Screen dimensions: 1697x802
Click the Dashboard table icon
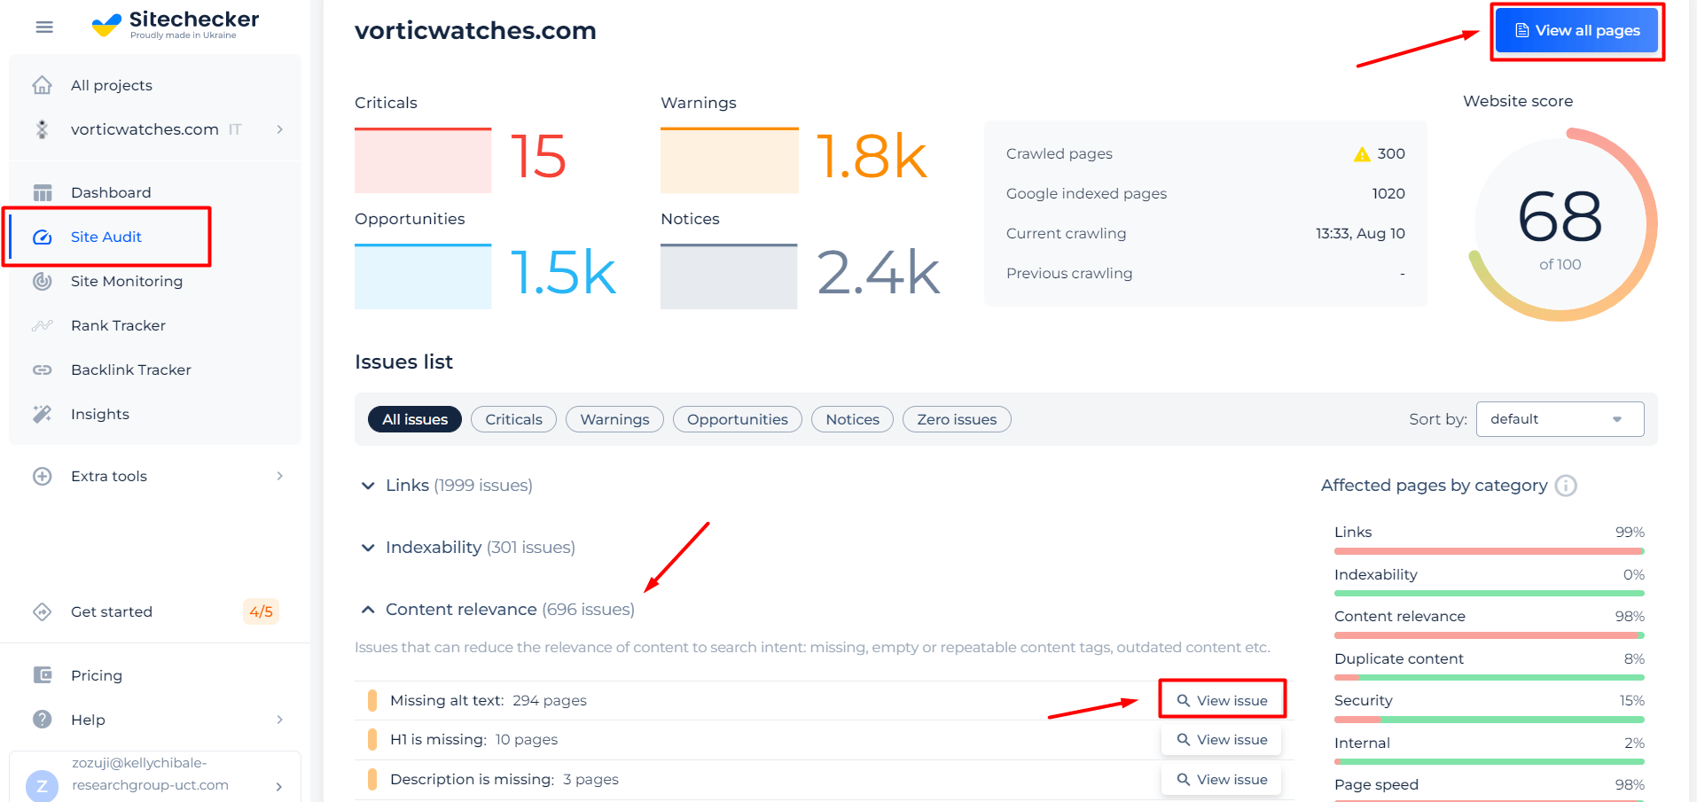[x=42, y=192]
